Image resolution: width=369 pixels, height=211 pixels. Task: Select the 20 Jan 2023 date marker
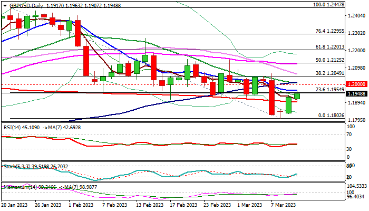14,205
